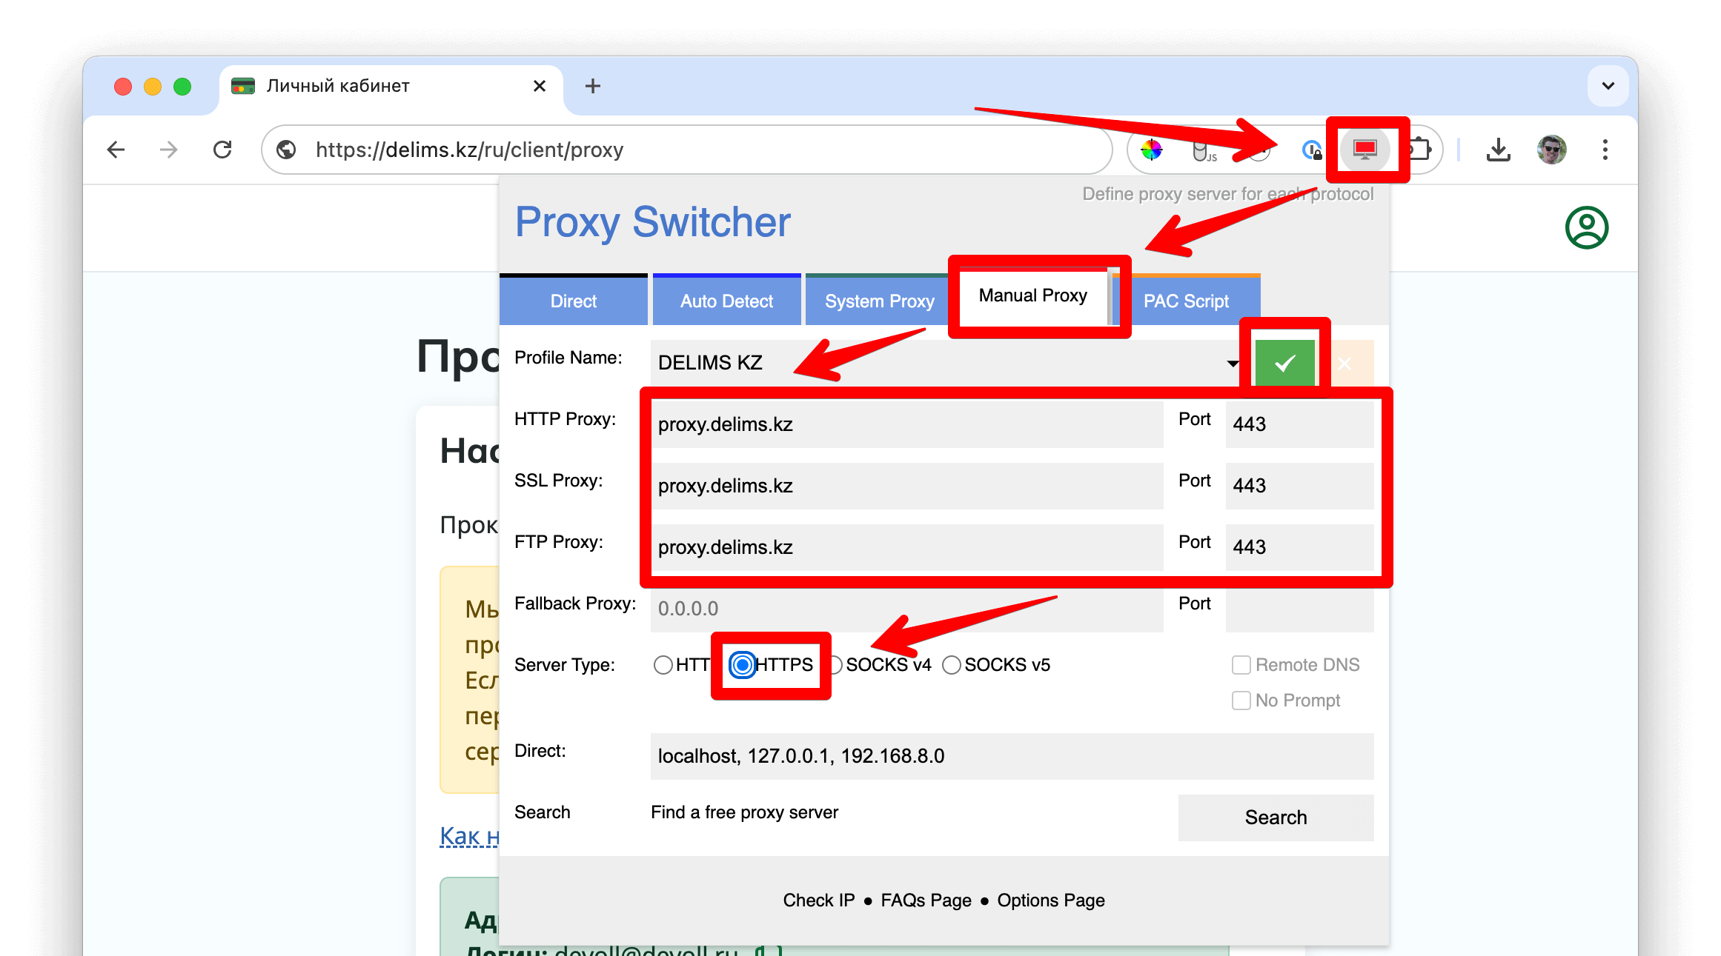Go back in browser history
The height and width of the screenshot is (956, 1721).
tap(116, 150)
